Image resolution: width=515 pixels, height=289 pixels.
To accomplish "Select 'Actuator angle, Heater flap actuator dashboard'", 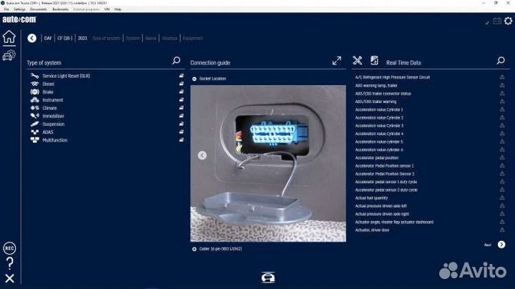I will [394, 222].
